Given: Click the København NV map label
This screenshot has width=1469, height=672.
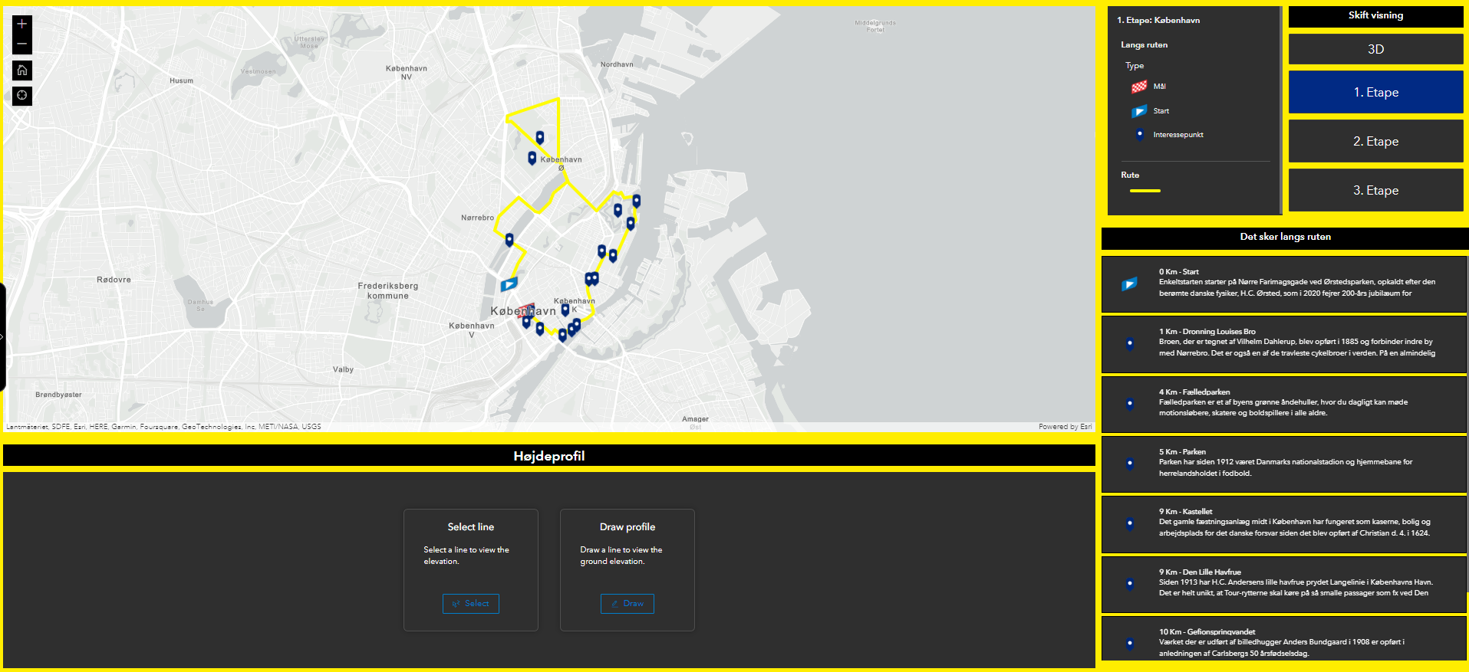Looking at the screenshot, I should click(x=407, y=73).
